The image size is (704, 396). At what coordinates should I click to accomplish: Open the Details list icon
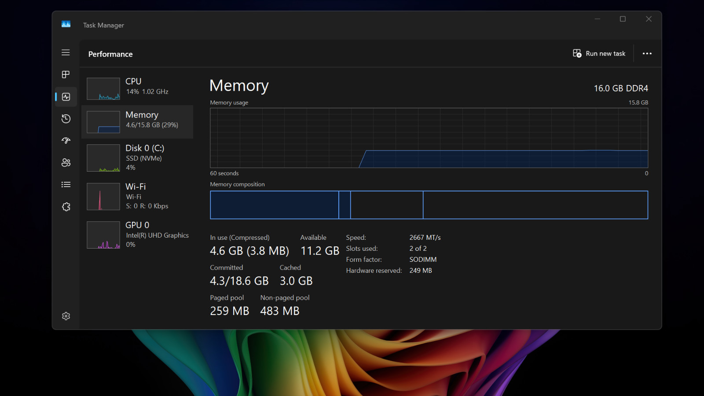point(66,185)
